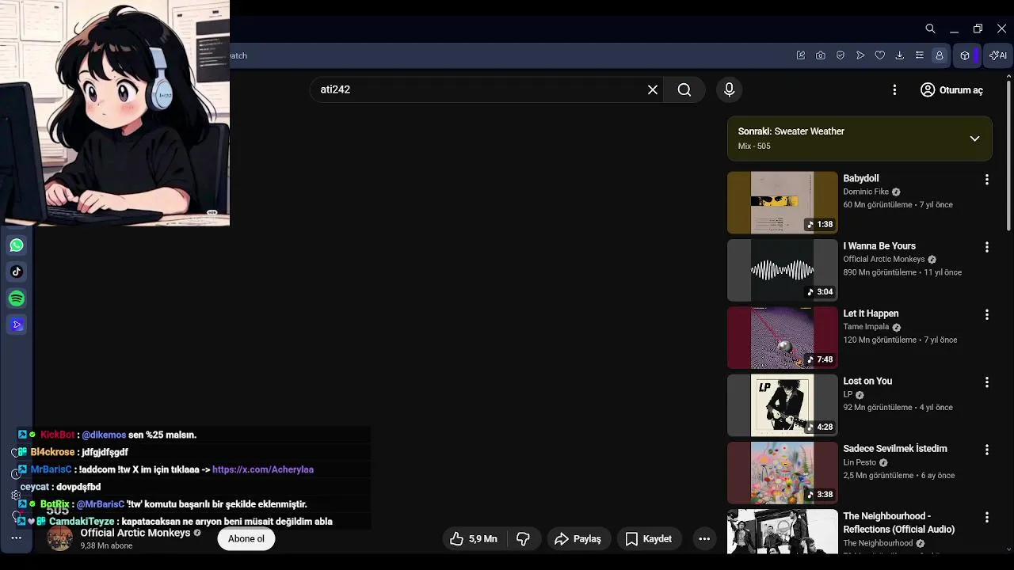The image size is (1014, 570).
Task: Clear the YouTube search text with X
Action: (x=653, y=89)
